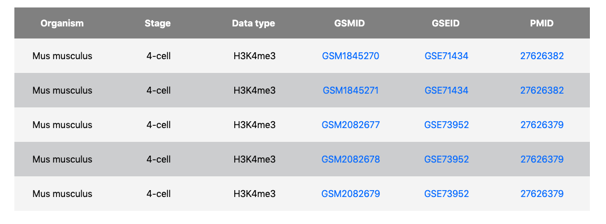Open the GSM1845270 sample link
The width and height of the screenshot is (606, 224).
(350, 56)
